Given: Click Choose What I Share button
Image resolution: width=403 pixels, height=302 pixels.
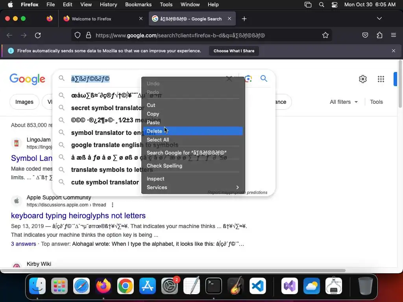Looking at the screenshot, I should coord(234,51).
